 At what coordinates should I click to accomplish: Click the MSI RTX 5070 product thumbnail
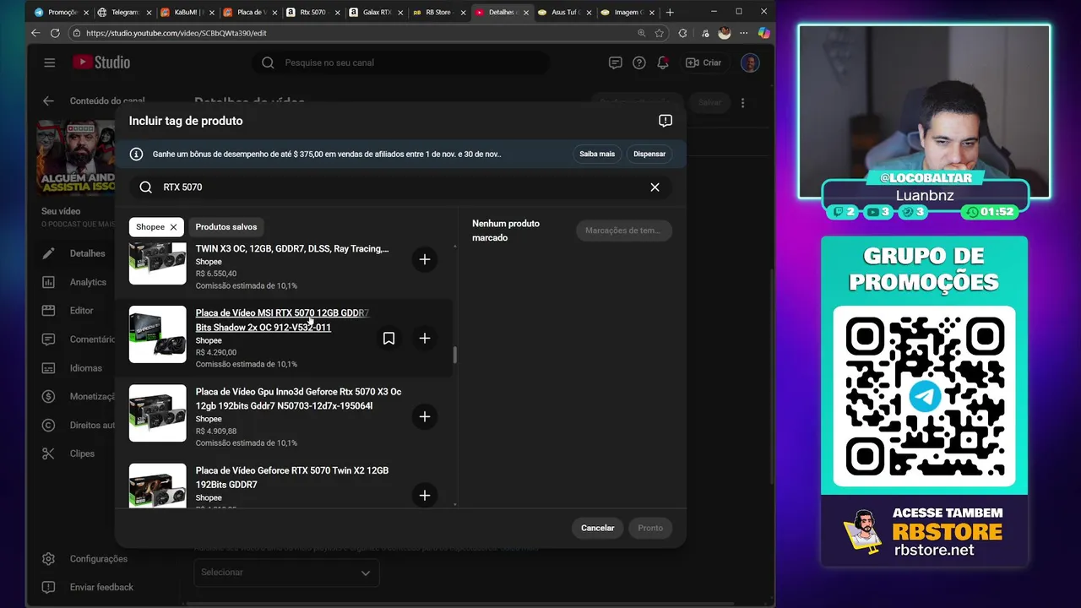[x=158, y=334]
